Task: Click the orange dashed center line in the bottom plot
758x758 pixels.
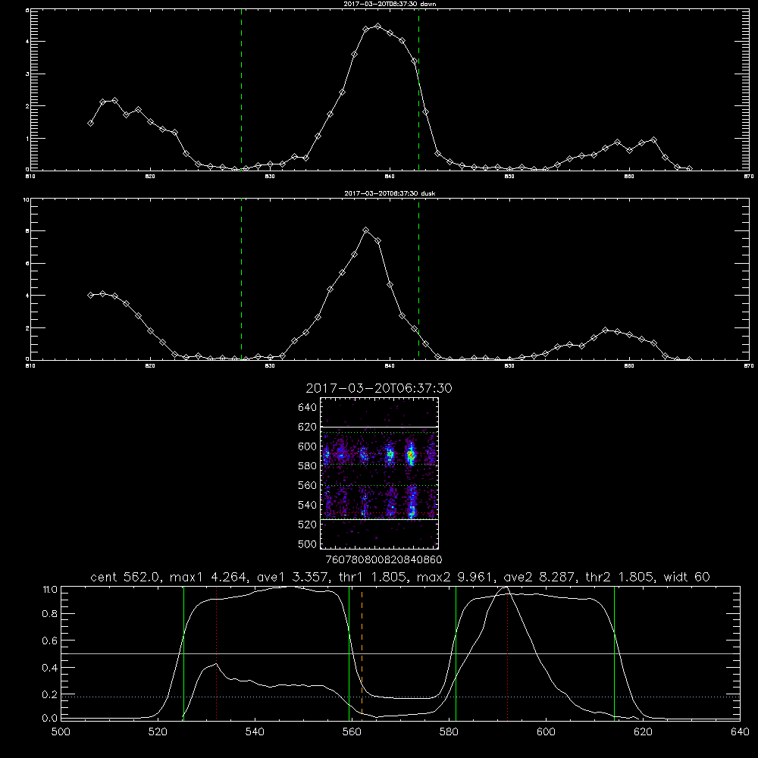Action: (362, 653)
